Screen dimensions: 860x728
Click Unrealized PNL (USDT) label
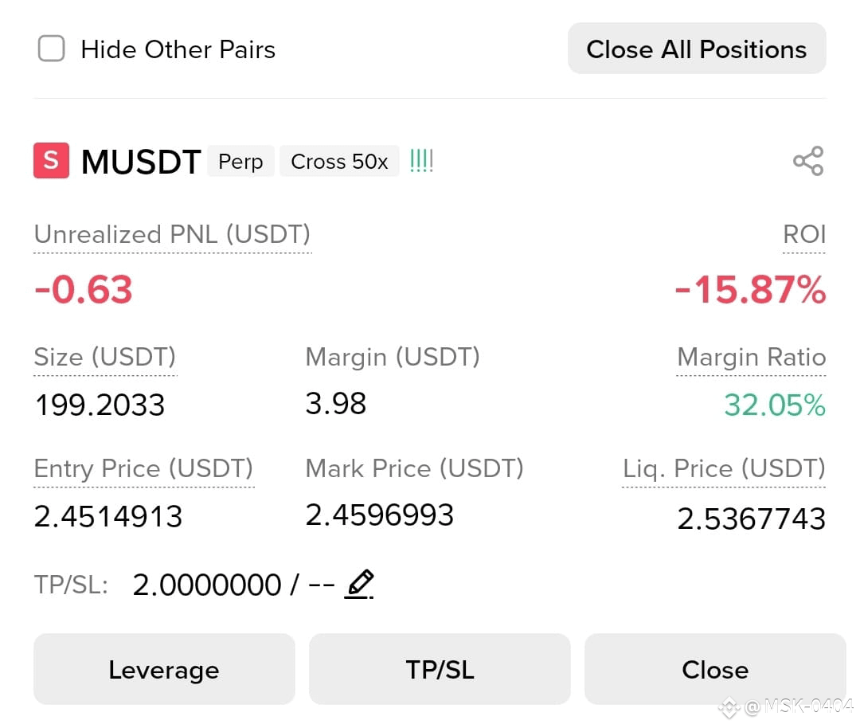point(172,235)
